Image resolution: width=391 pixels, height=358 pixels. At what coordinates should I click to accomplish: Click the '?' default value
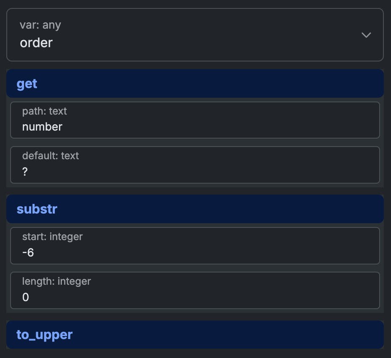(25, 172)
